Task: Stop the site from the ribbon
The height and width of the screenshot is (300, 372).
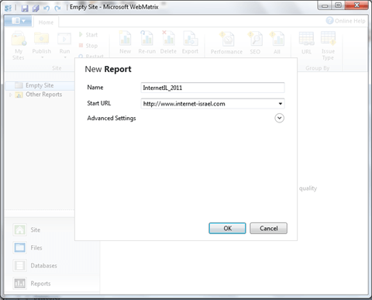Action: (x=88, y=46)
